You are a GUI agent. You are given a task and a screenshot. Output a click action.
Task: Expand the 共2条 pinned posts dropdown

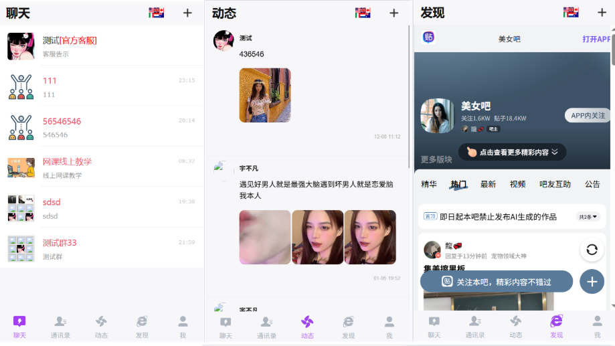[x=588, y=217]
